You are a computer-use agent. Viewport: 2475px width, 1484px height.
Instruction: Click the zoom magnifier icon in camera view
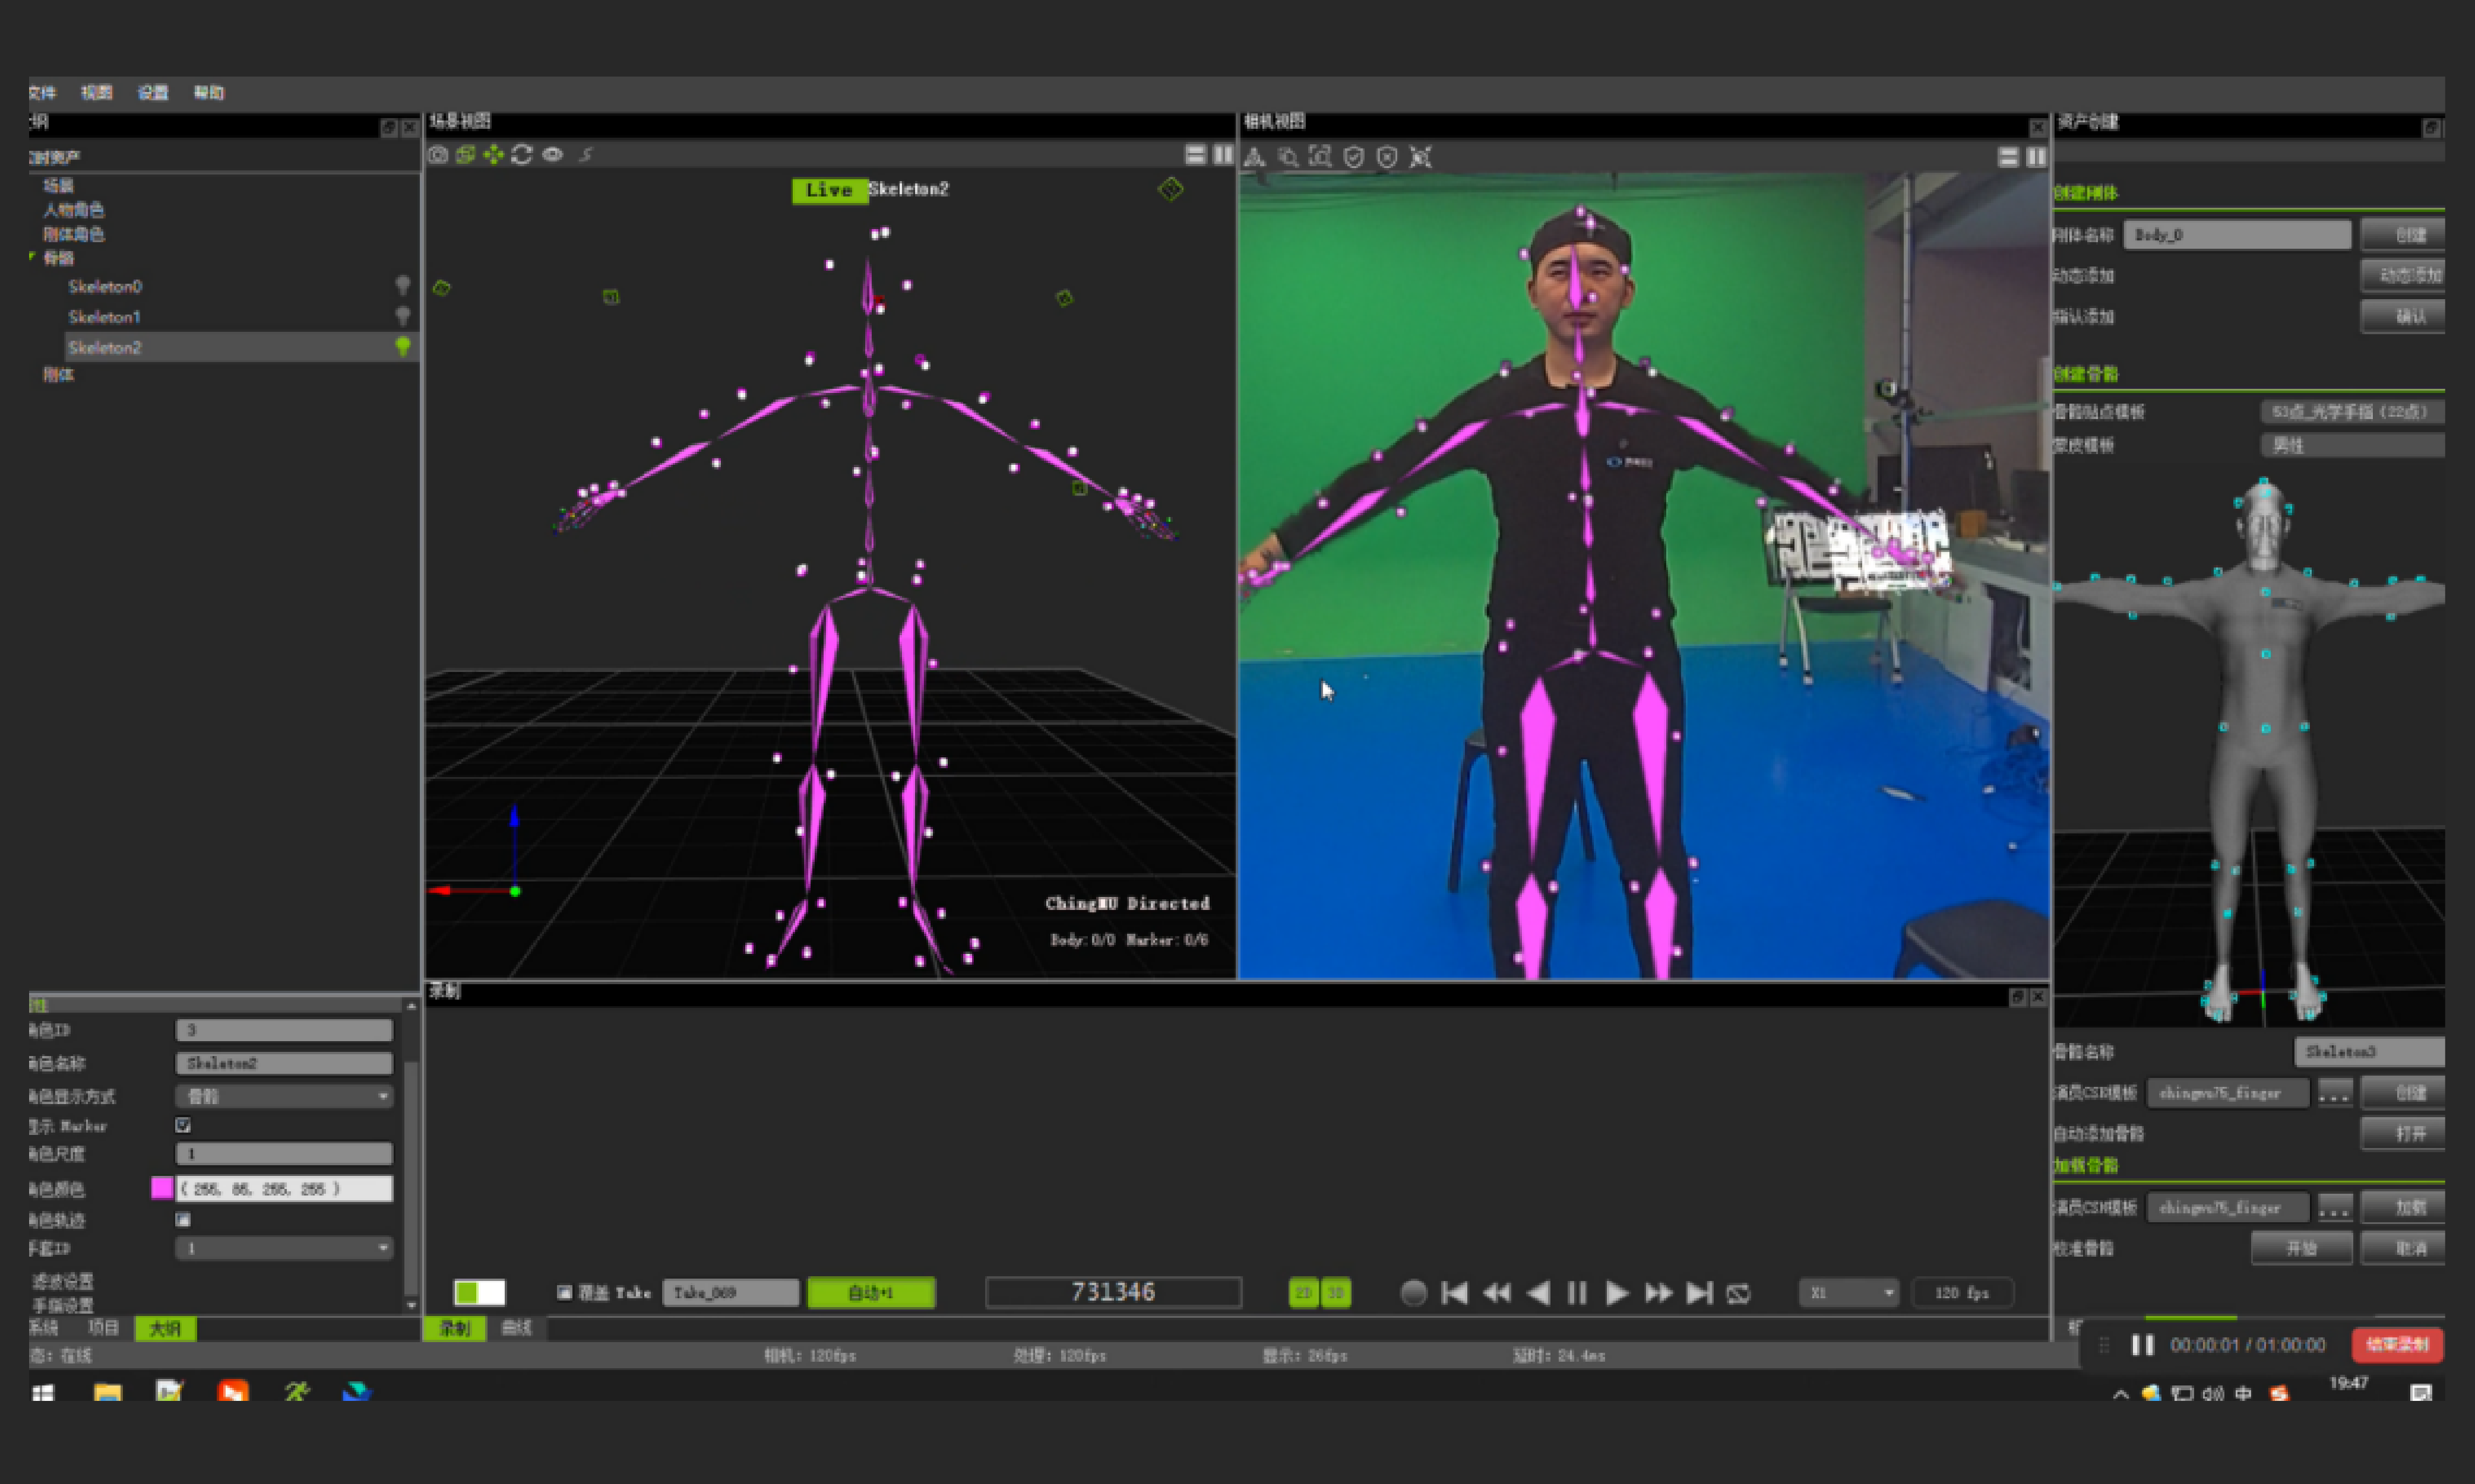(x=1287, y=157)
